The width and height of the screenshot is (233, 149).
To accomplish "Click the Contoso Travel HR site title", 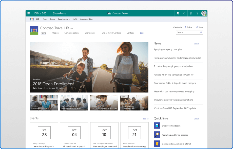I will click(54, 28).
